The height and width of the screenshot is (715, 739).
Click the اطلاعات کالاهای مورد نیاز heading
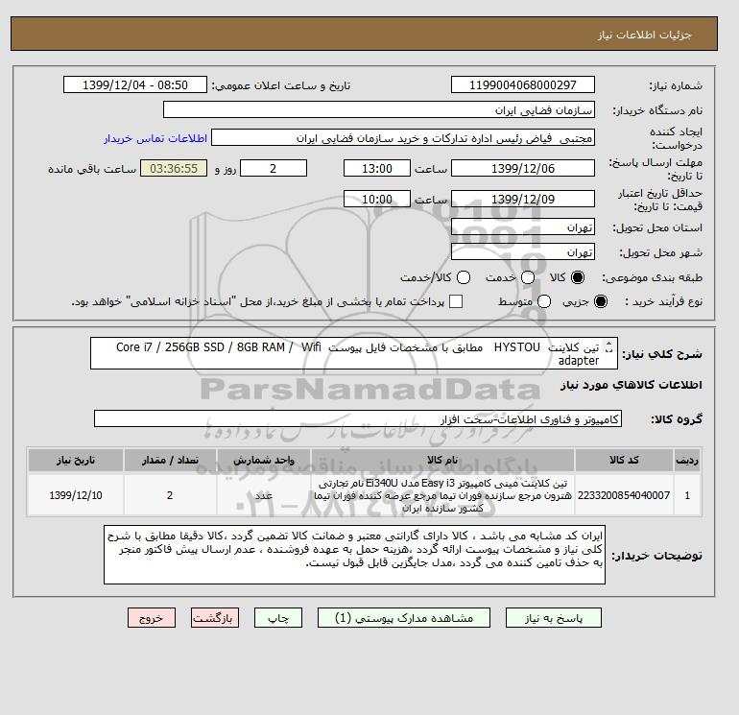(632, 385)
